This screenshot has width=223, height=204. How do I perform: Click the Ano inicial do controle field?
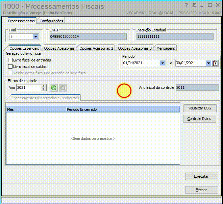click(197, 87)
